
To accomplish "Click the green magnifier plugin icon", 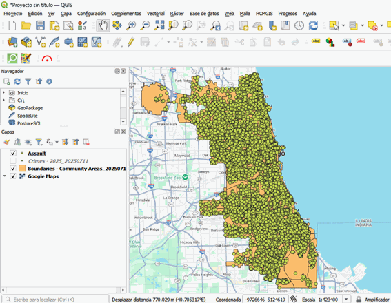I will coord(12,59).
